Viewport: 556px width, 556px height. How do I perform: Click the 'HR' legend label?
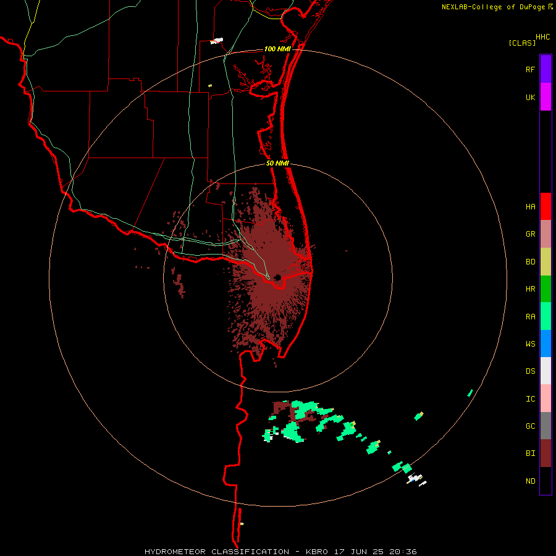tap(530, 289)
